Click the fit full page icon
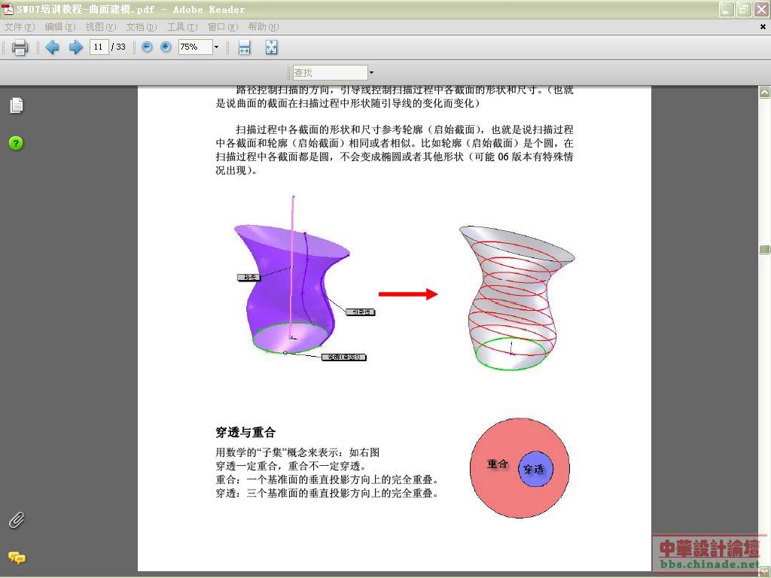 271,47
